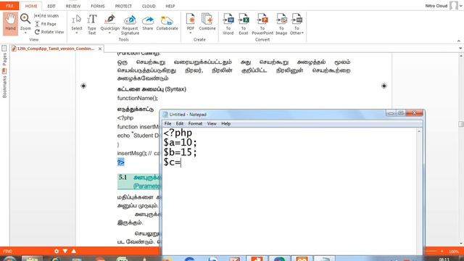464x261 pixels.
Task: Click the FIND label in the bottom bar
Action: coord(8,252)
